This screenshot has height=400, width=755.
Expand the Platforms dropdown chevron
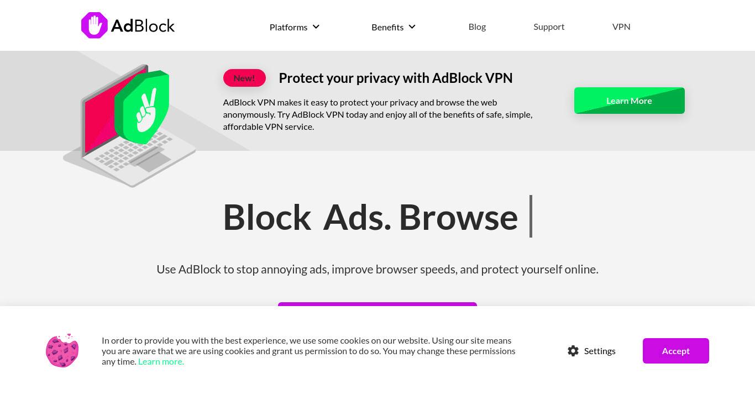coord(316,27)
